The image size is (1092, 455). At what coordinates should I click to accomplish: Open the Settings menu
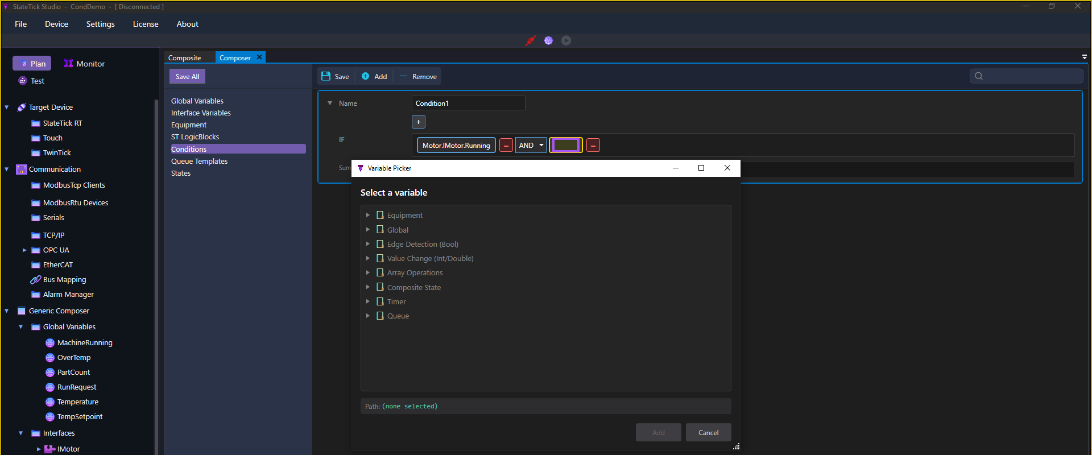coord(101,24)
